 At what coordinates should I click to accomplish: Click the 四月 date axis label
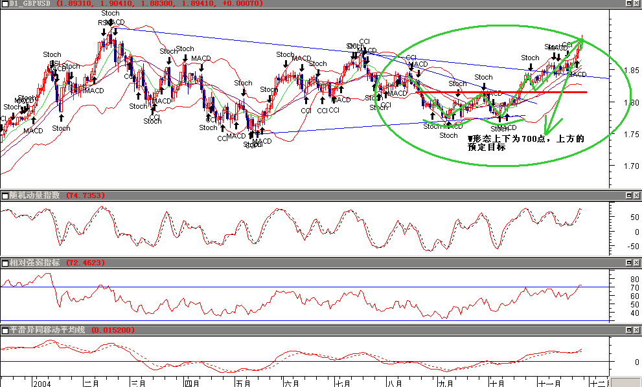(192, 383)
